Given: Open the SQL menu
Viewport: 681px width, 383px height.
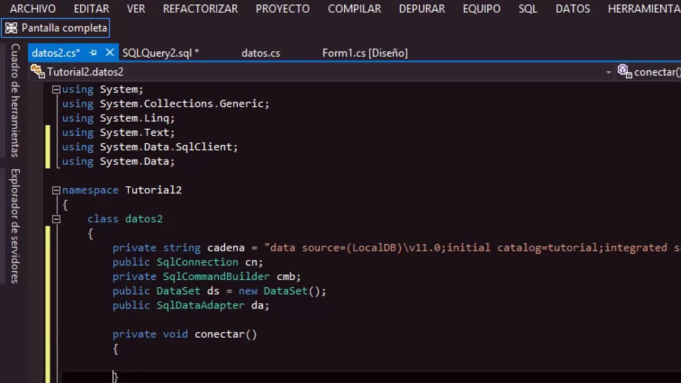Looking at the screenshot, I should click(x=528, y=9).
